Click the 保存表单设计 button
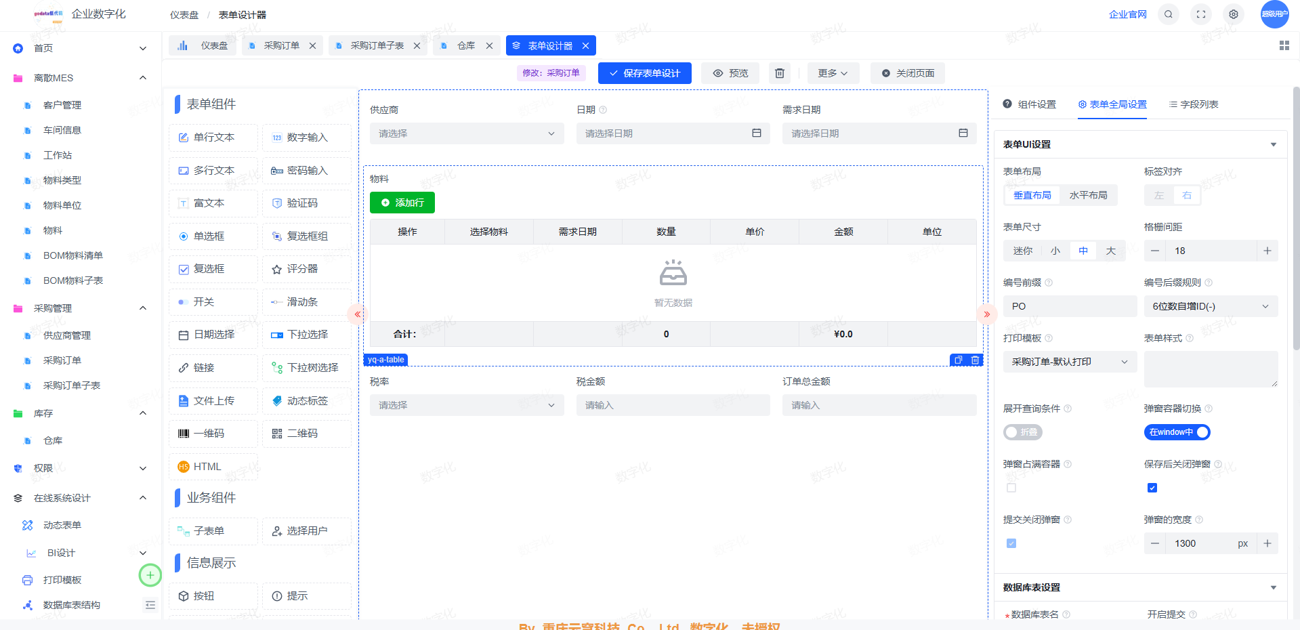Image resolution: width=1300 pixels, height=630 pixels. pyautogui.click(x=644, y=73)
